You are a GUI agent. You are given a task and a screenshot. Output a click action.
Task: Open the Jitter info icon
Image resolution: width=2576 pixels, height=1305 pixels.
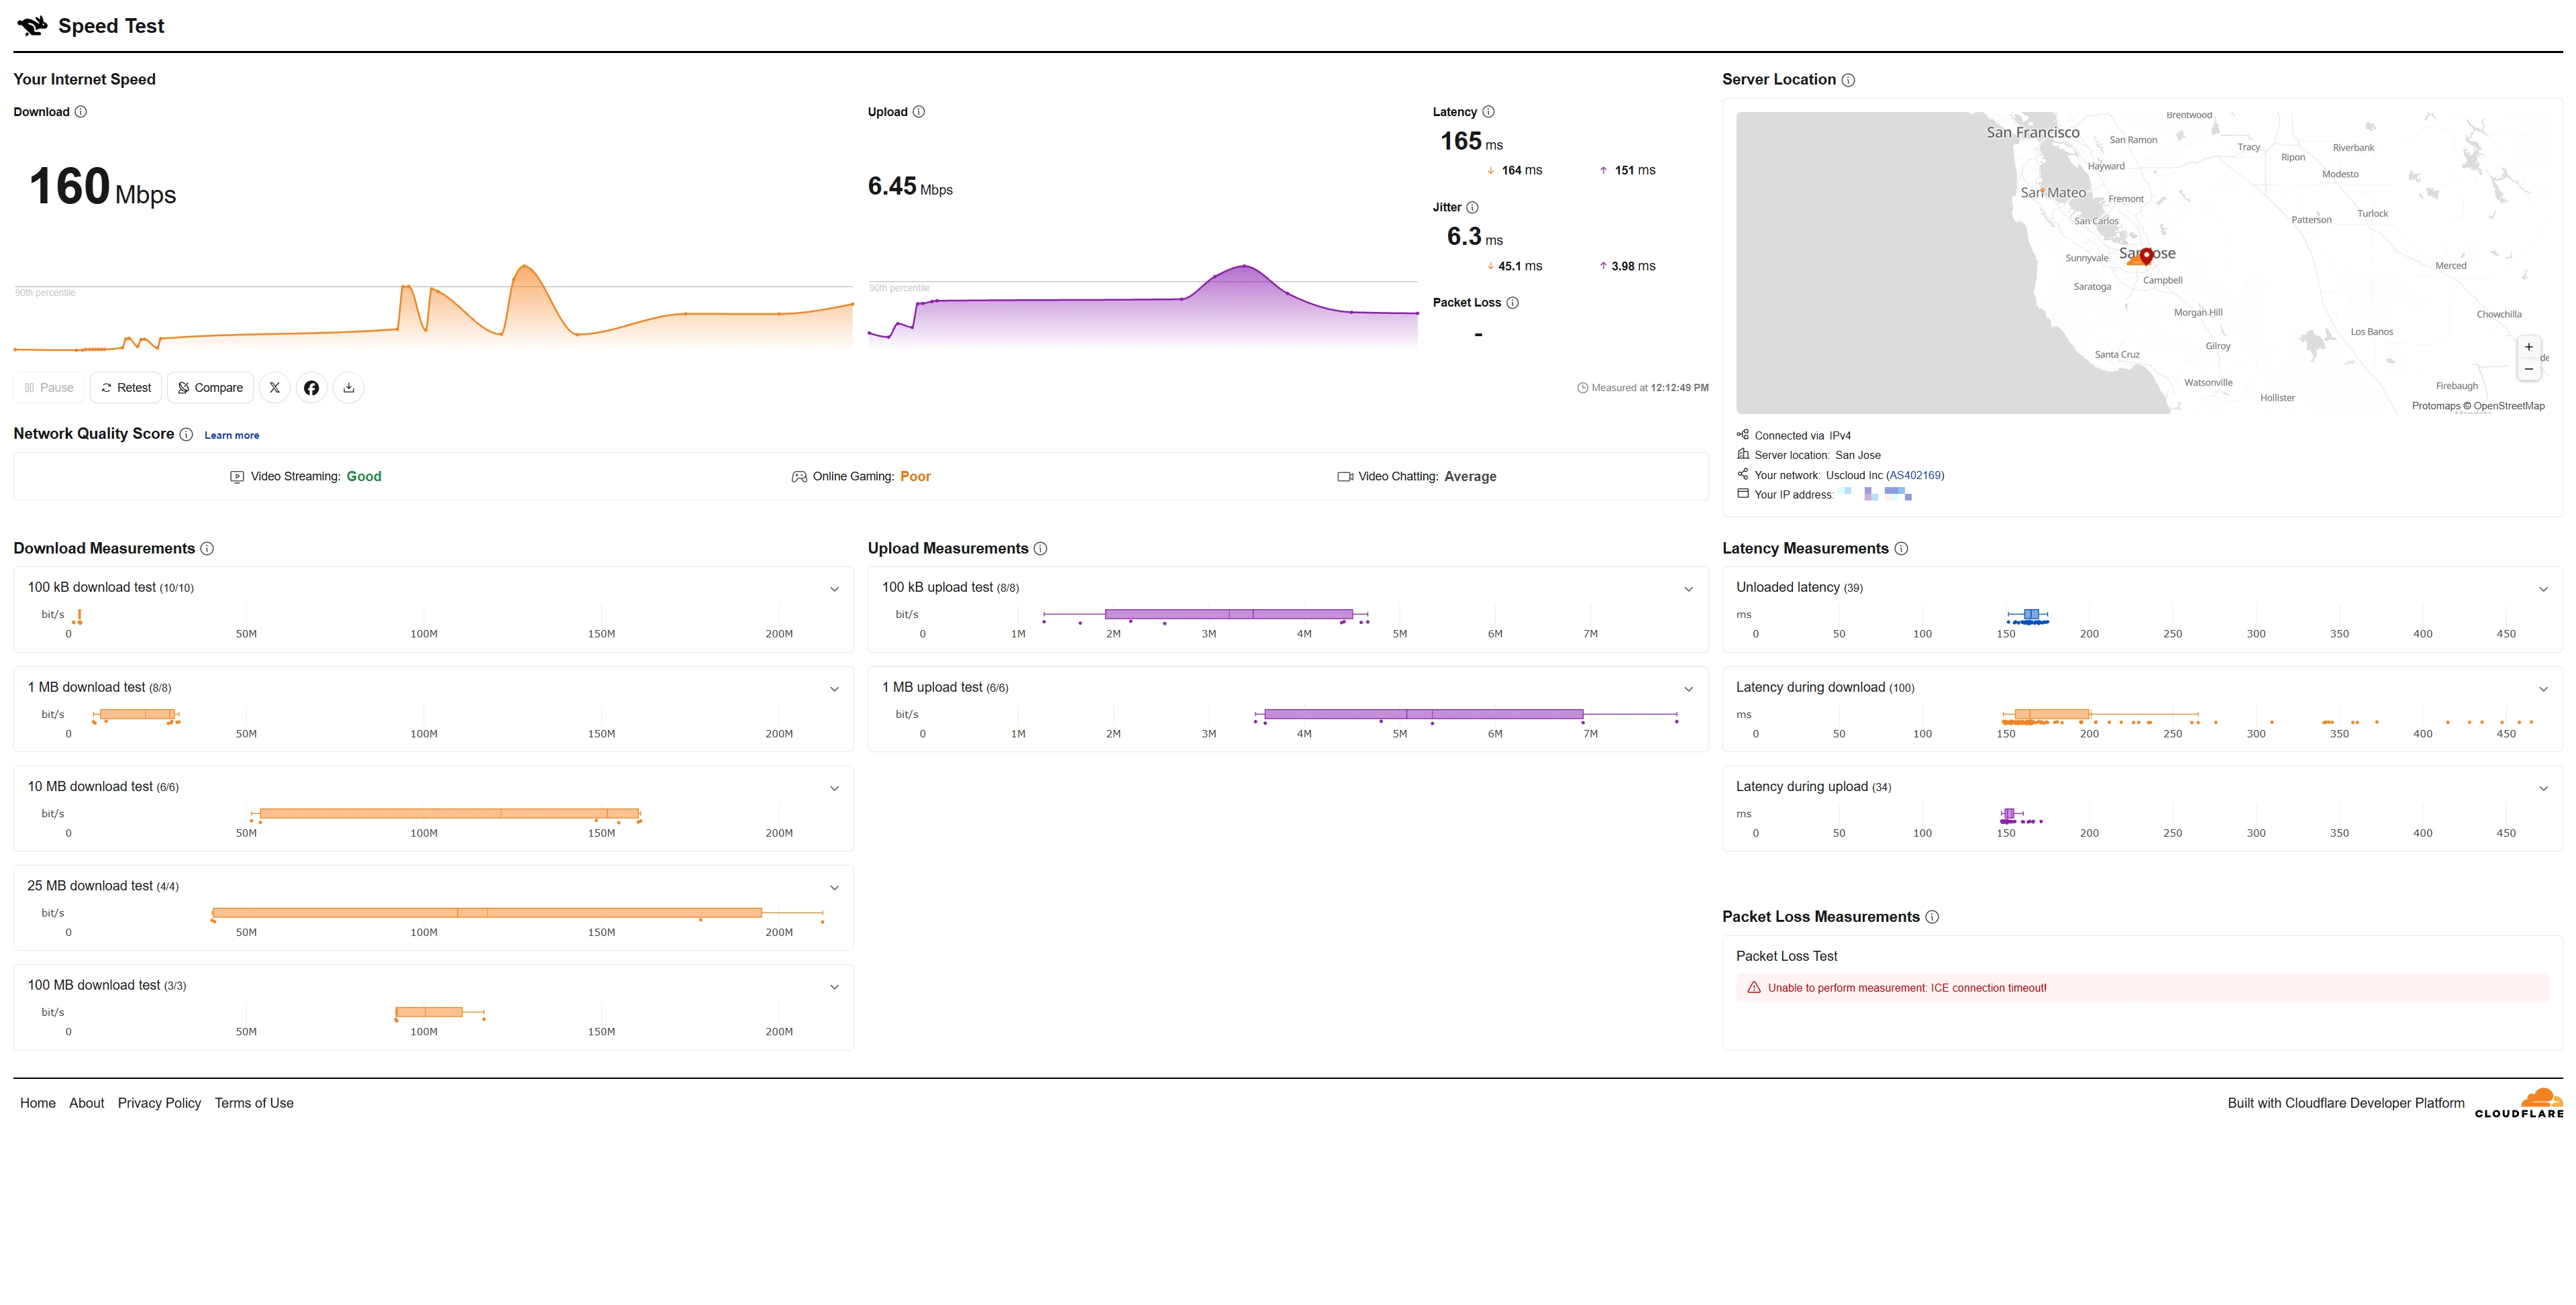pos(1472,208)
